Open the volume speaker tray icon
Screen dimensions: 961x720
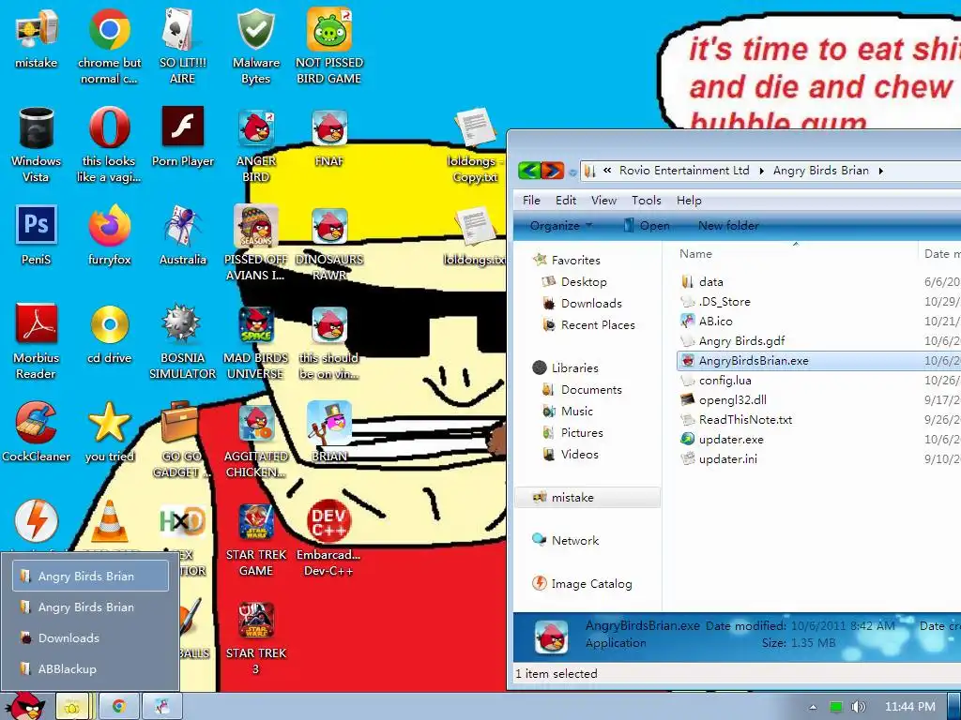(858, 707)
